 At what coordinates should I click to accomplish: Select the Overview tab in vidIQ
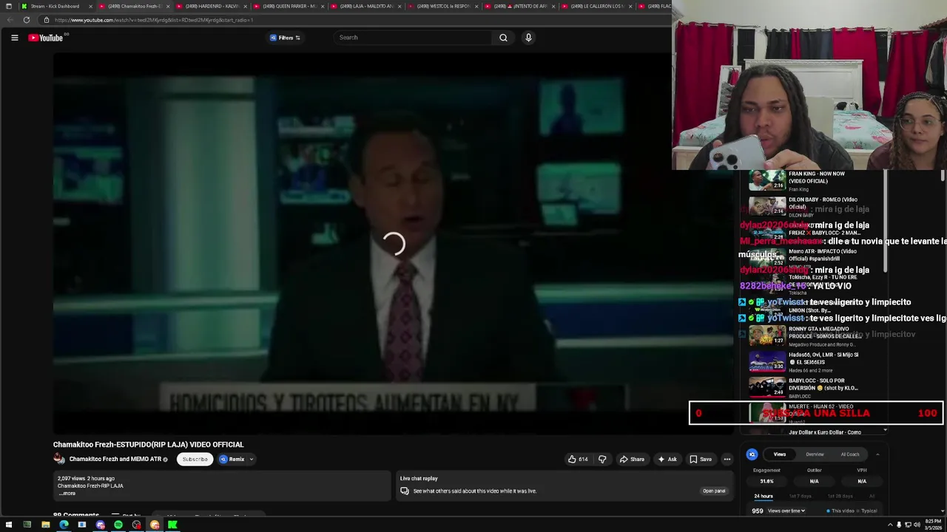click(815, 454)
